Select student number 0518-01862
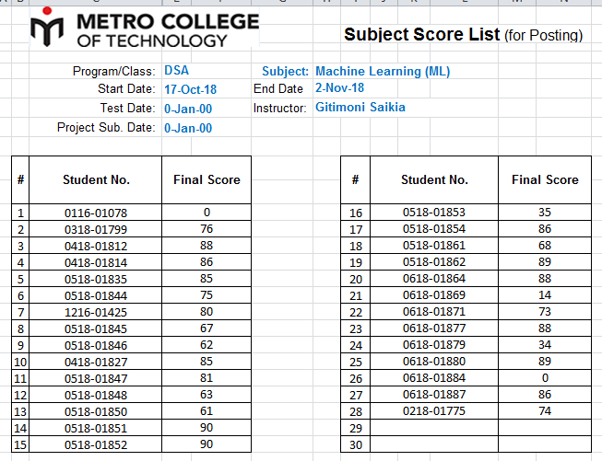 434,262
